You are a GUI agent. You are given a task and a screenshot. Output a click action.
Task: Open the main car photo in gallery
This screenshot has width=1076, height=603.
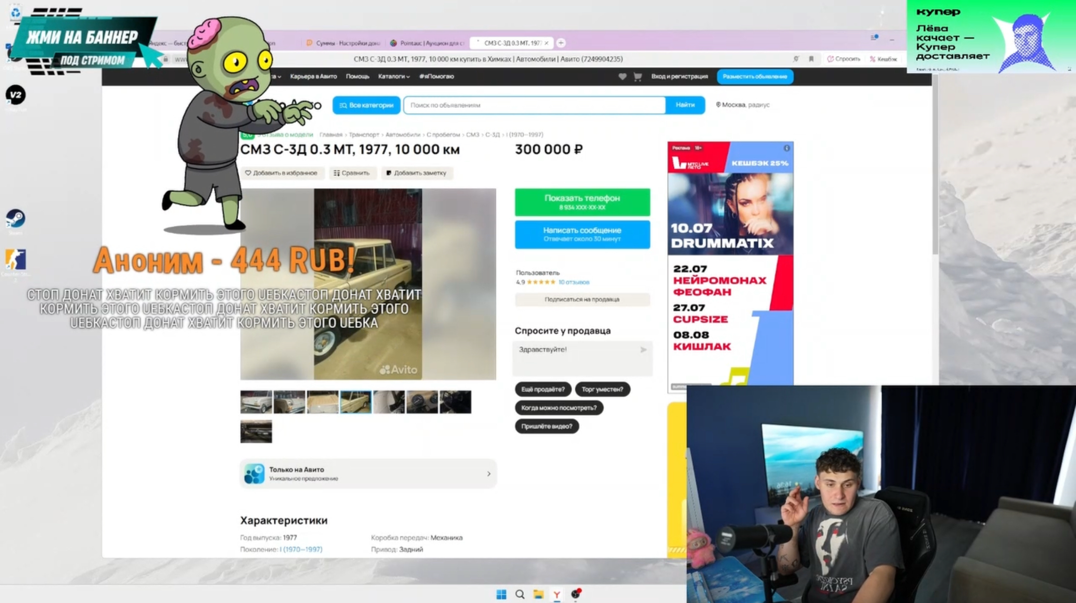click(x=368, y=284)
